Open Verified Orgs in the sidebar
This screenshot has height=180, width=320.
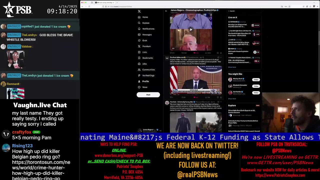click(x=146, y=75)
